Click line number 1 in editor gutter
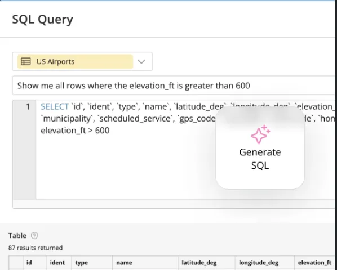The height and width of the screenshot is (270, 337). click(x=28, y=106)
